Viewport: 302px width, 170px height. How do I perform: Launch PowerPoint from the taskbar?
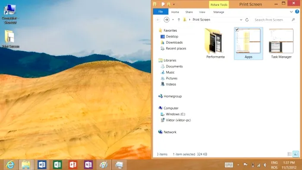coord(73,165)
